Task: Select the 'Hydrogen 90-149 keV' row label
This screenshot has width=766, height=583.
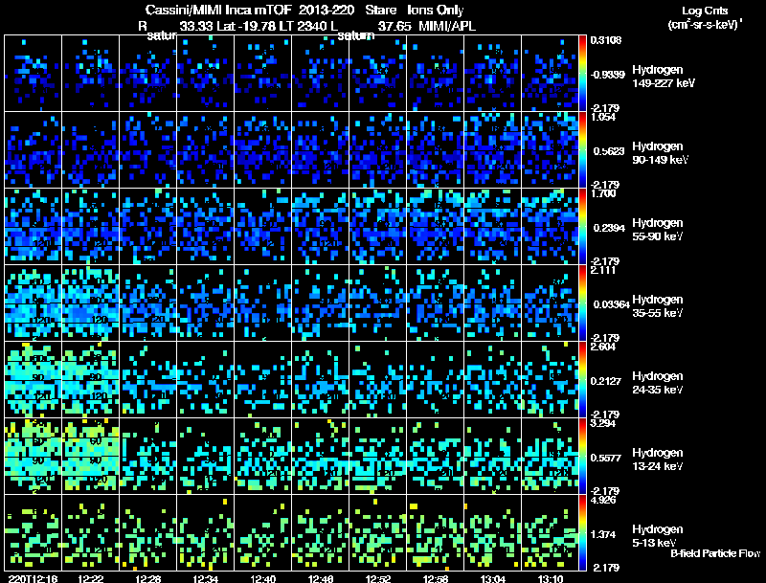Action: tap(660, 153)
